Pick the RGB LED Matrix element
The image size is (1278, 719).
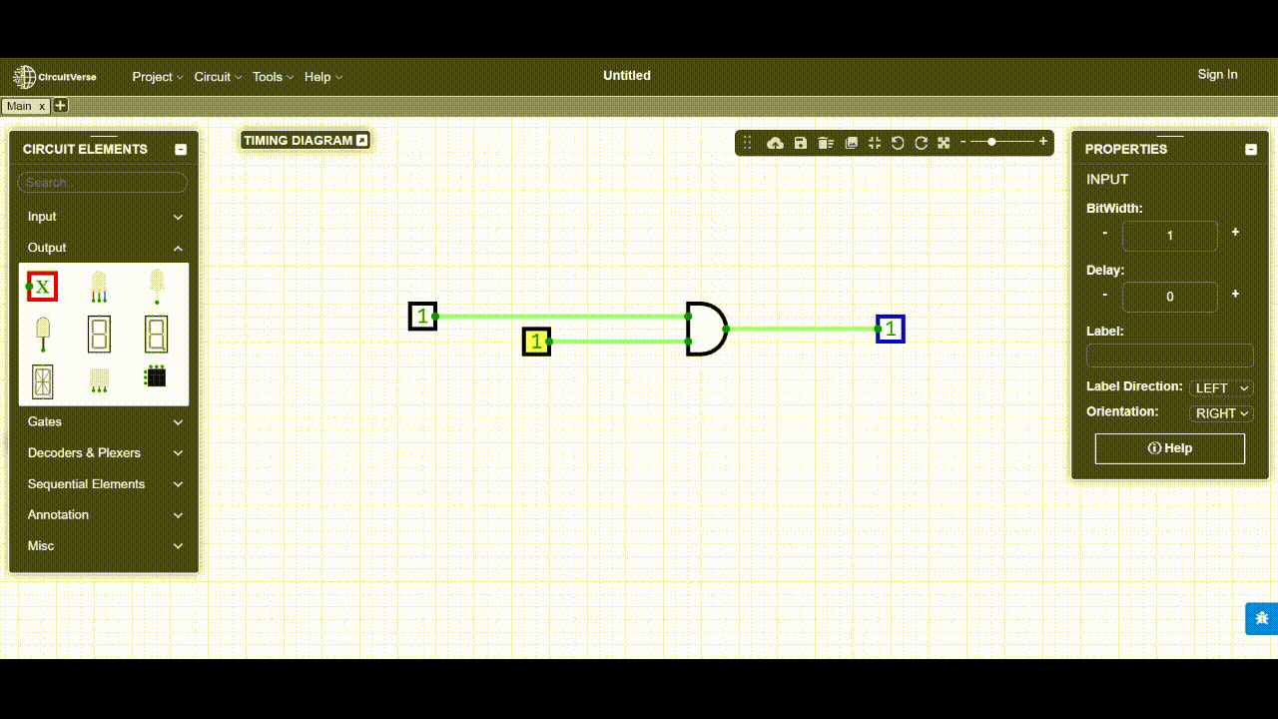156,376
